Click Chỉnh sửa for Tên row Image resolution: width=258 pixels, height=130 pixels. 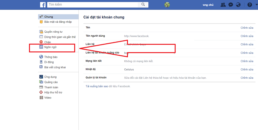coord(247,28)
